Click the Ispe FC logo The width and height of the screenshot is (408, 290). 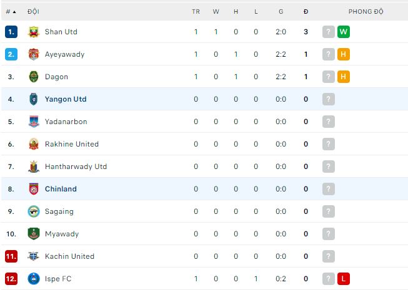coord(34,279)
